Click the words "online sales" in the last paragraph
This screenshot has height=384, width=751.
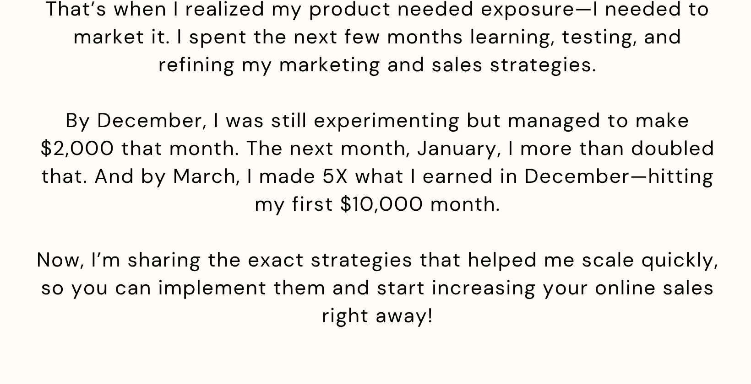pyautogui.click(x=654, y=288)
